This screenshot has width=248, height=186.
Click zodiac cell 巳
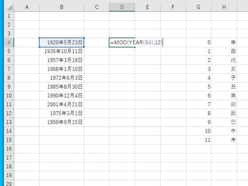click(224, 122)
